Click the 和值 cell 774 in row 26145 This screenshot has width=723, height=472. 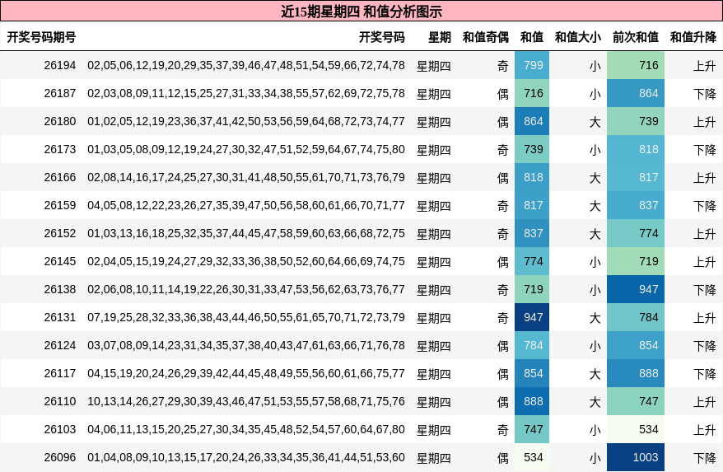532,261
